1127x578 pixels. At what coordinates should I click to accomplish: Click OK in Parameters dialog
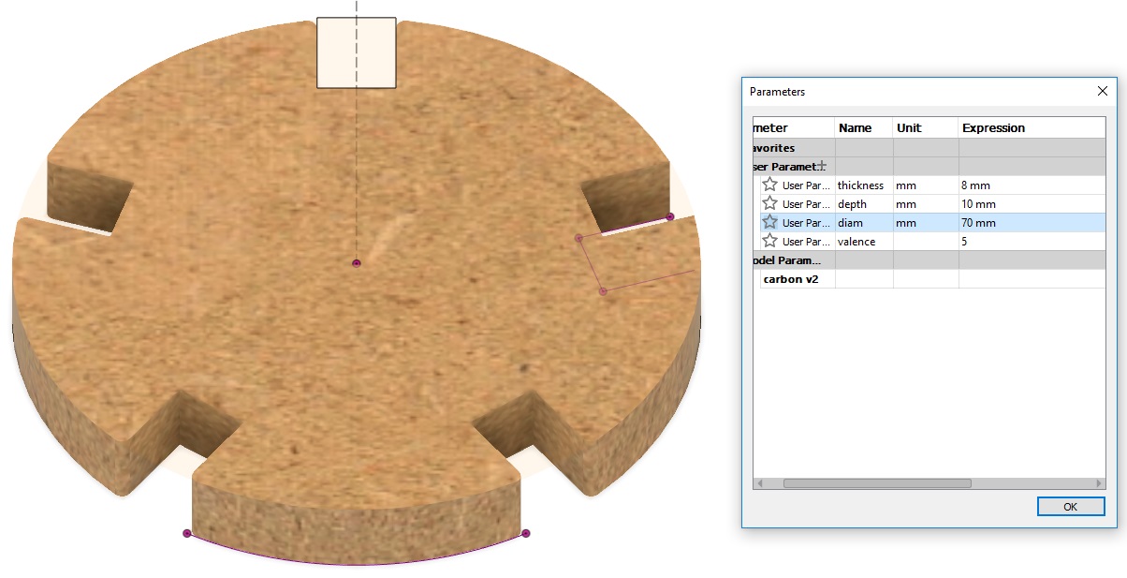1071,506
